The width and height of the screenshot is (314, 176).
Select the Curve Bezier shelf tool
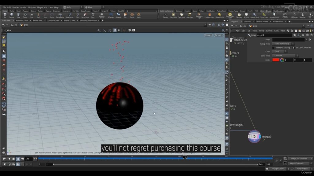coord(60,15)
